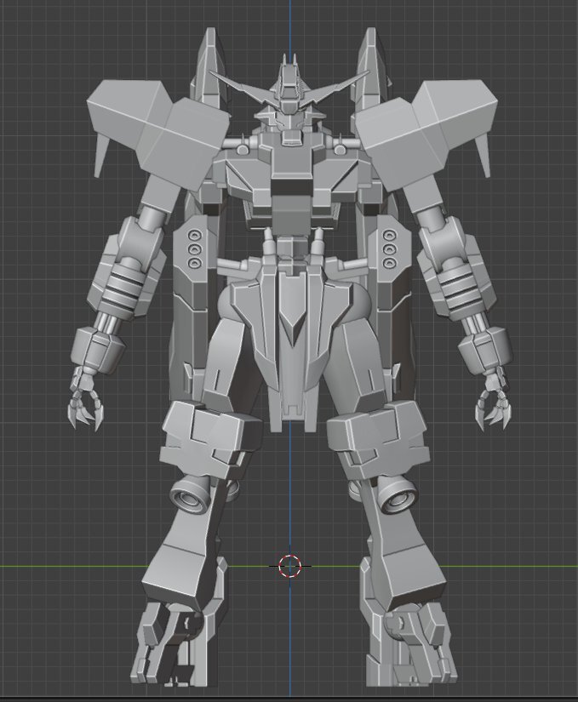This screenshot has height=702, width=578.
Task: Click the round thruster on the left leg
Action: (x=191, y=496)
